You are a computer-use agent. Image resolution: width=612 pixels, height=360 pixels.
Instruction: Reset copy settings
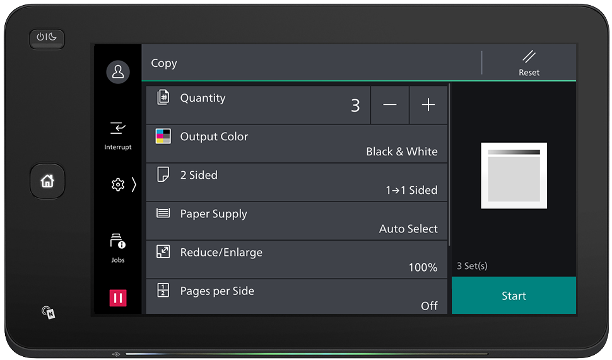click(x=529, y=63)
